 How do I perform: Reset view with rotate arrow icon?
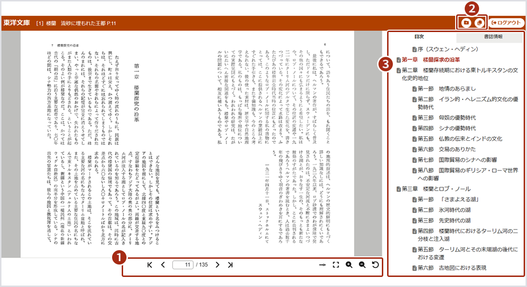(x=376, y=265)
